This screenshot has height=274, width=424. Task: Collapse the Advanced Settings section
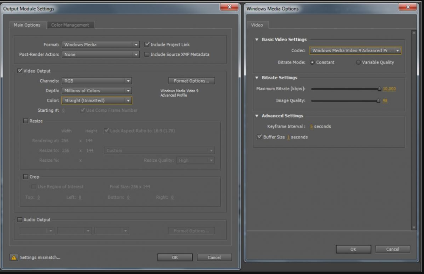pyautogui.click(x=257, y=116)
